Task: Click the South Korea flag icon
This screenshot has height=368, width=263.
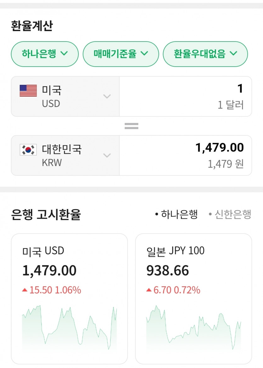Action: pyautogui.click(x=28, y=150)
